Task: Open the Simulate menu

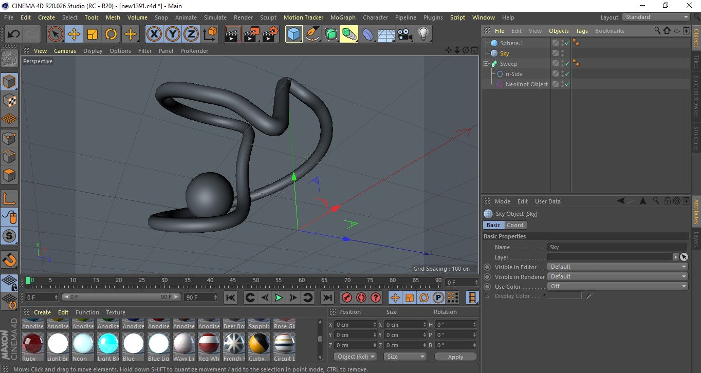Action: point(215,17)
